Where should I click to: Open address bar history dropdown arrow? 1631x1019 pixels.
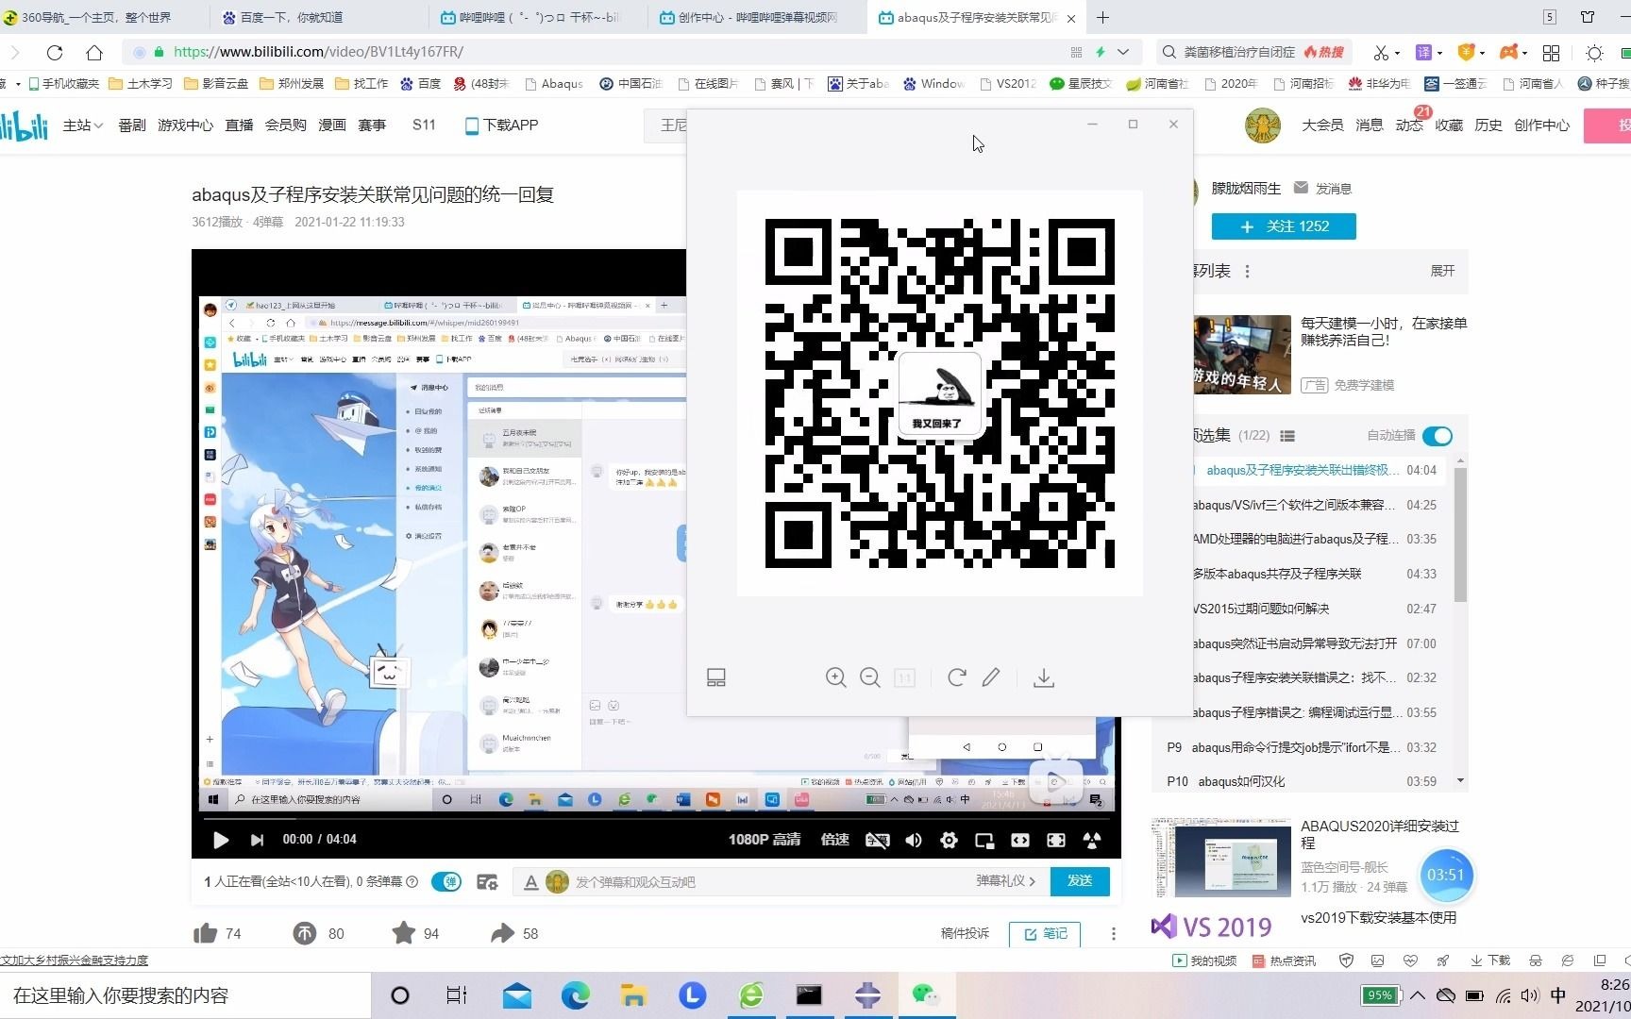tap(1123, 52)
